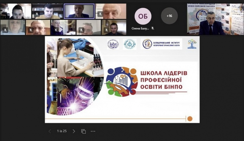Click the slide counter '1 із 25'
This screenshot has height=141, width=244.
62,131
